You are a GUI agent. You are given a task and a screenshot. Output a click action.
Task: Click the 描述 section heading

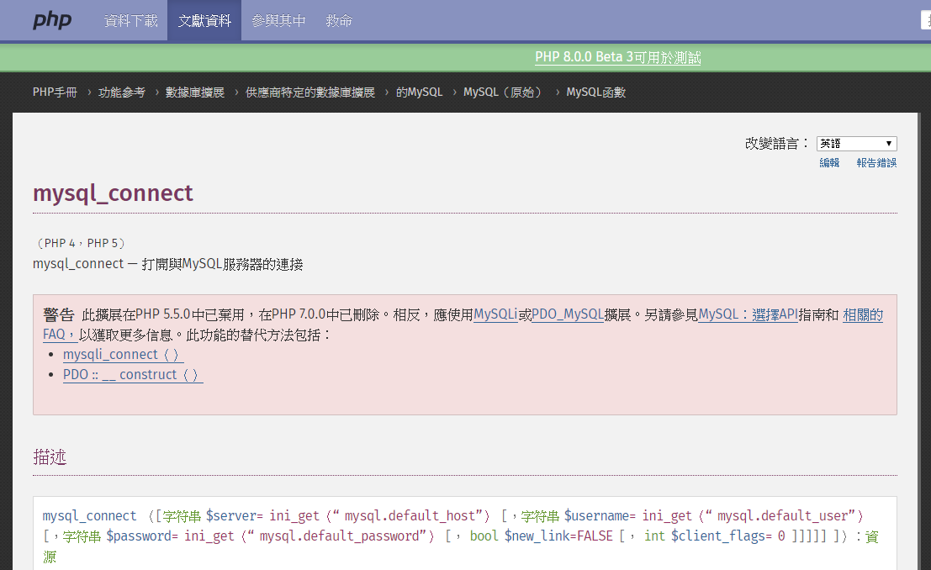(50, 457)
